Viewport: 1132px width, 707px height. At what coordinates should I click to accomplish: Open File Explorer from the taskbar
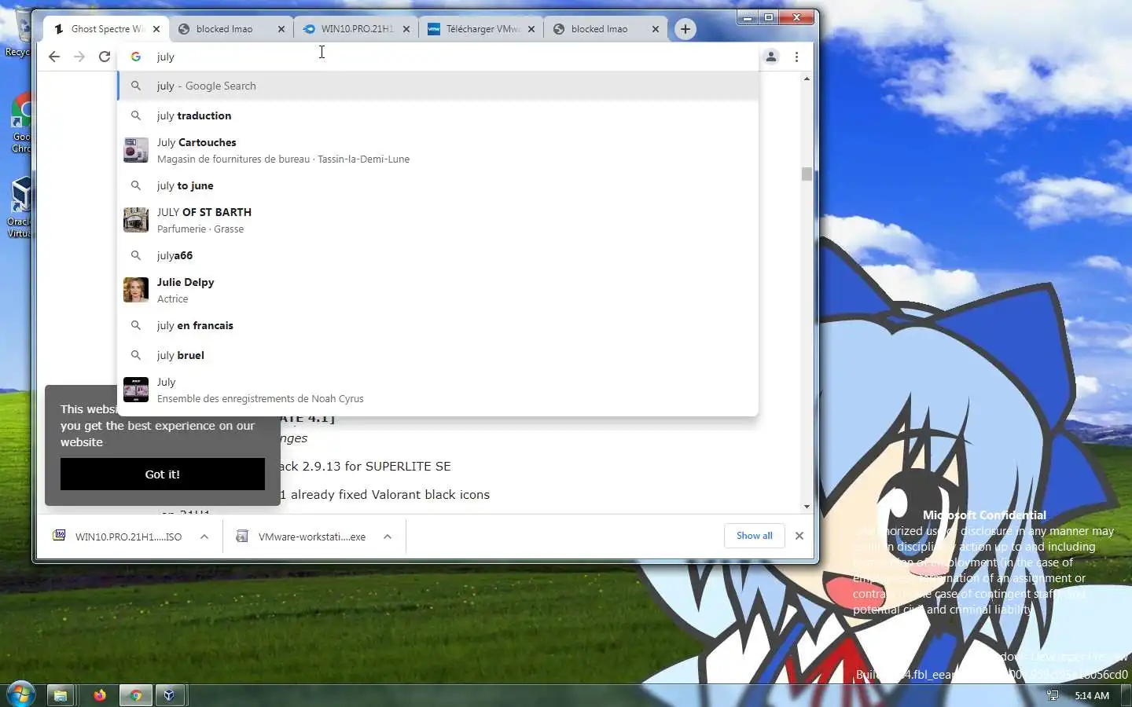(60, 695)
